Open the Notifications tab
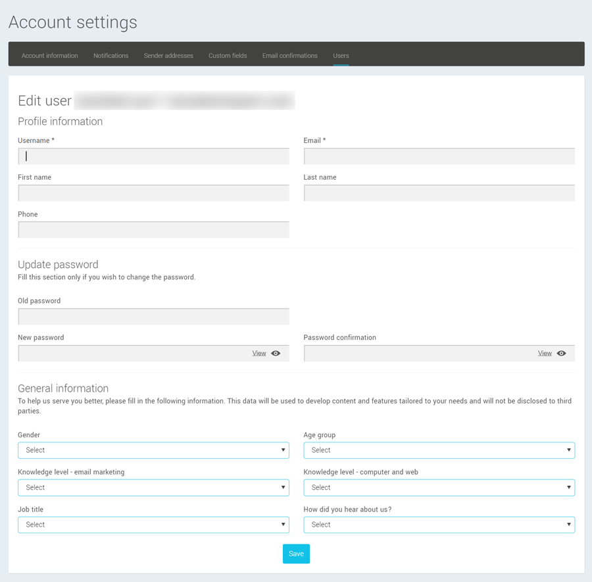592x582 pixels. [x=111, y=56]
